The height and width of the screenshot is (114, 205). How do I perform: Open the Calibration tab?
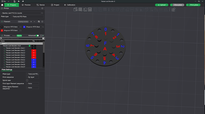[x=70, y=5]
